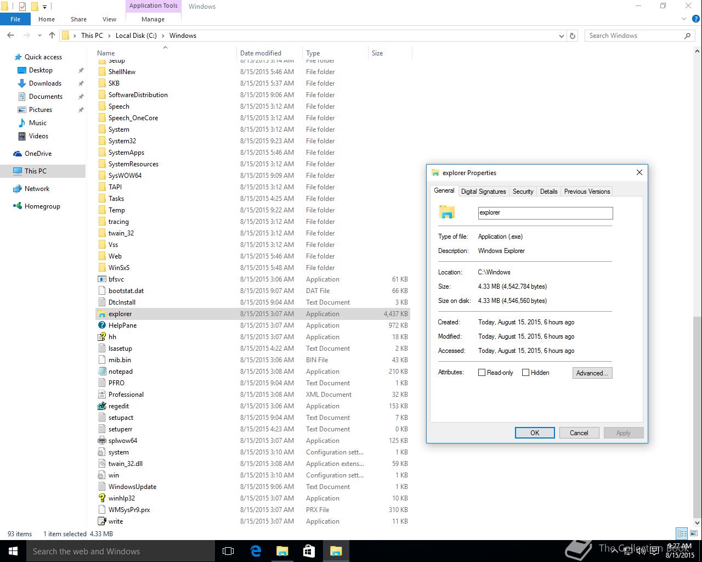Open the View ribbon tab
Viewport: 702px width, 562px height.
pyautogui.click(x=109, y=19)
